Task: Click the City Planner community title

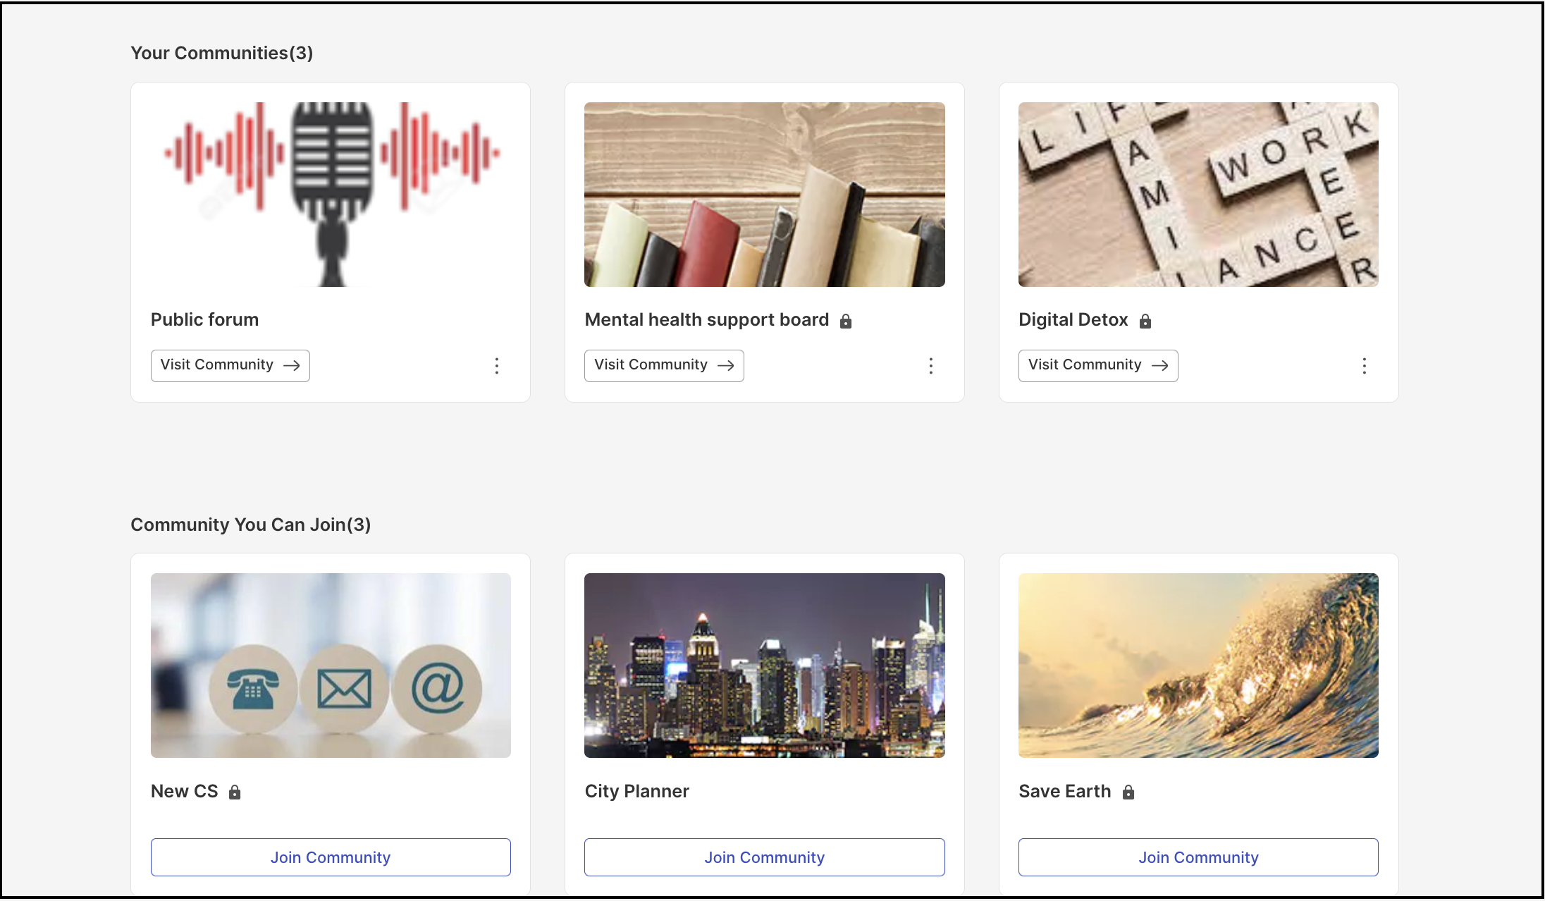Action: (637, 792)
